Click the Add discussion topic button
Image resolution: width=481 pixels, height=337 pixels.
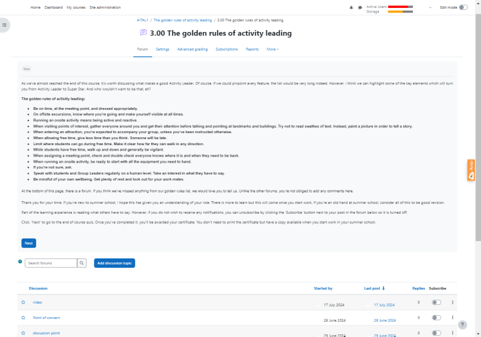click(x=114, y=263)
